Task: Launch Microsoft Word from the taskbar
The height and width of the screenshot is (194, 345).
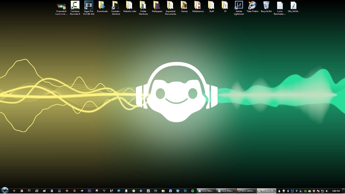Action: click(x=171, y=191)
